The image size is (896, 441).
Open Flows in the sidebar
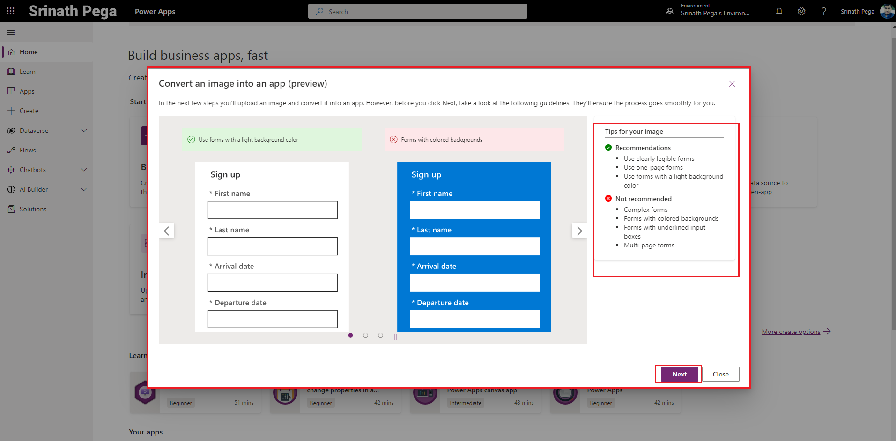click(x=28, y=150)
